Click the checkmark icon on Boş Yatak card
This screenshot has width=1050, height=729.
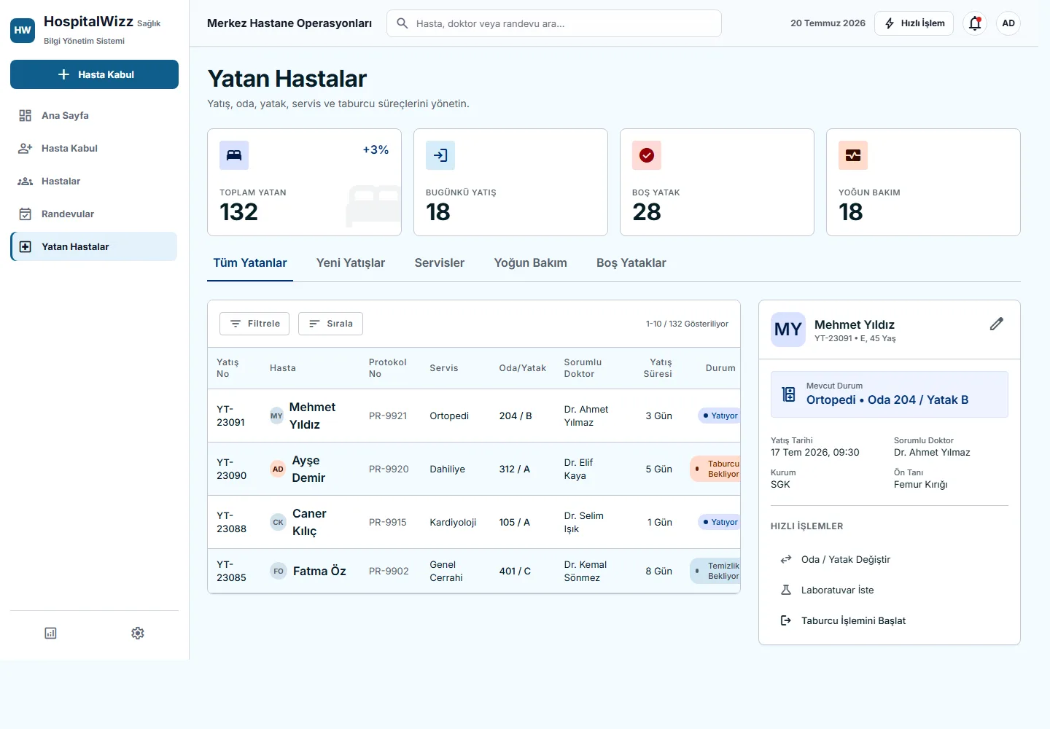point(647,155)
